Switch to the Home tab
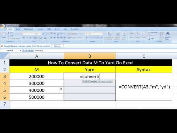The height and width of the screenshot is (133, 177). point(10,29)
